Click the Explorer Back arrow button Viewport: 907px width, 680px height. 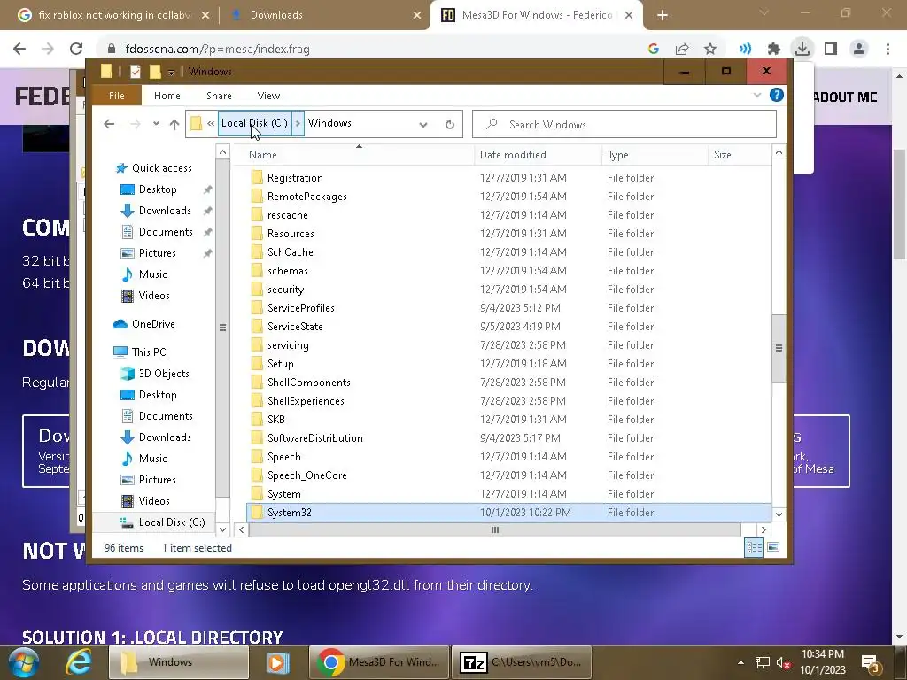tap(109, 124)
